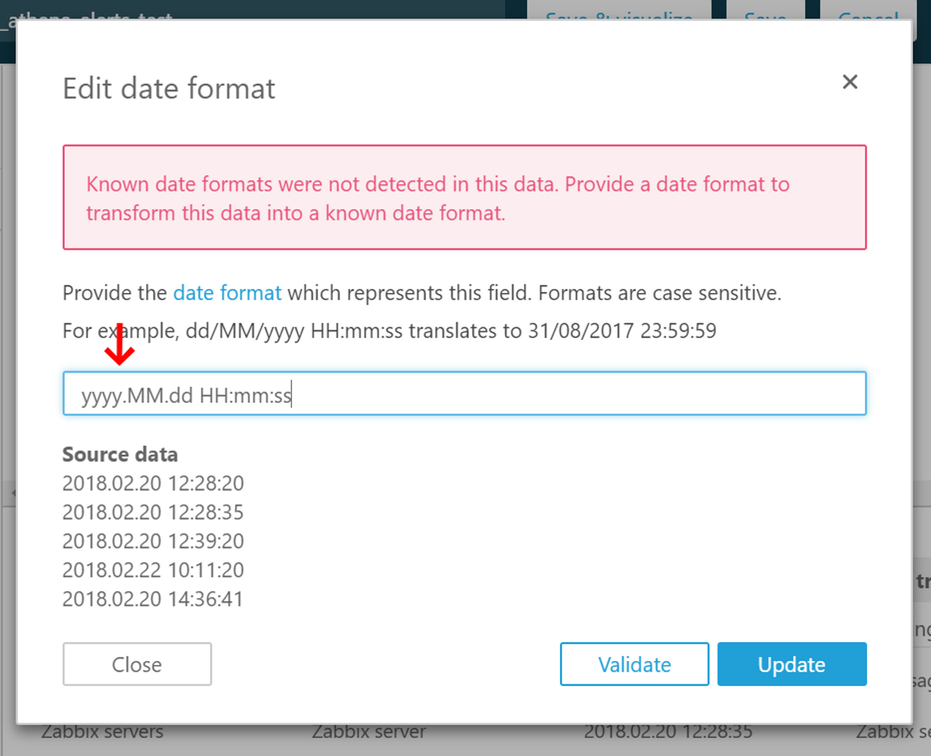Click the middle 'Zabbix server' background cell
The width and height of the screenshot is (931, 756).
(369, 733)
